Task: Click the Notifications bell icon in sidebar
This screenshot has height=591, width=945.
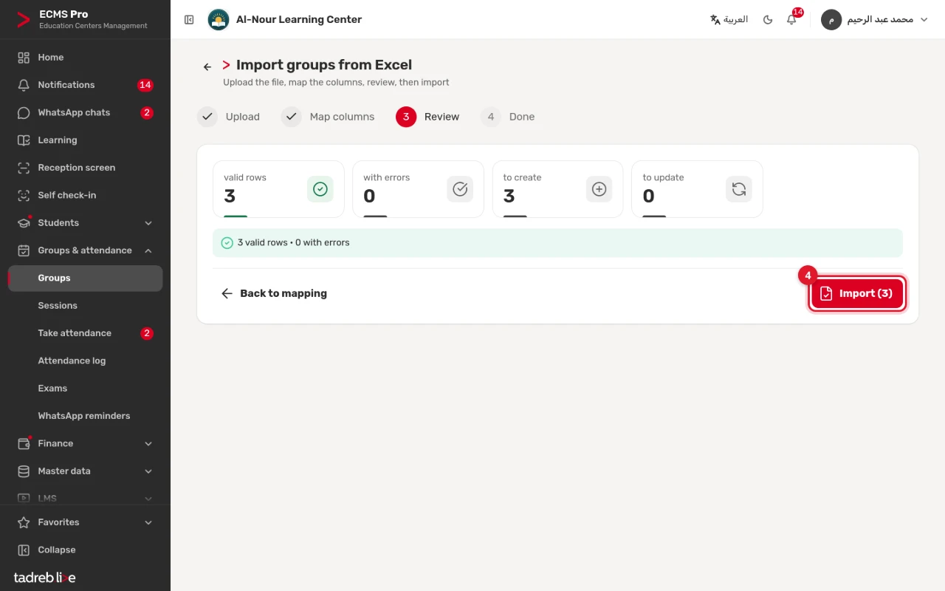Action: [24, 85]
